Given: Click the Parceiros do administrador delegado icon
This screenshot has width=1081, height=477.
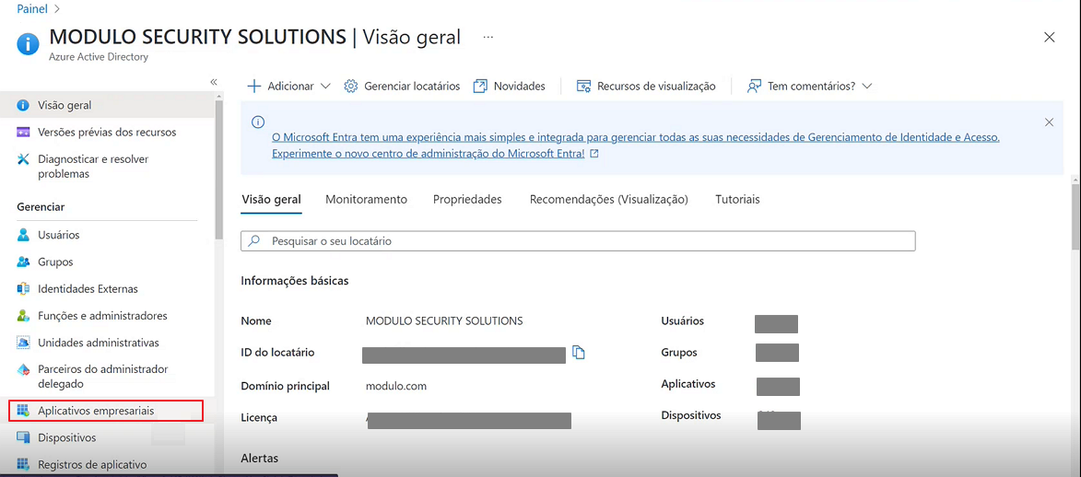Looking at the screenshot, I should click(x=23, y=369).
